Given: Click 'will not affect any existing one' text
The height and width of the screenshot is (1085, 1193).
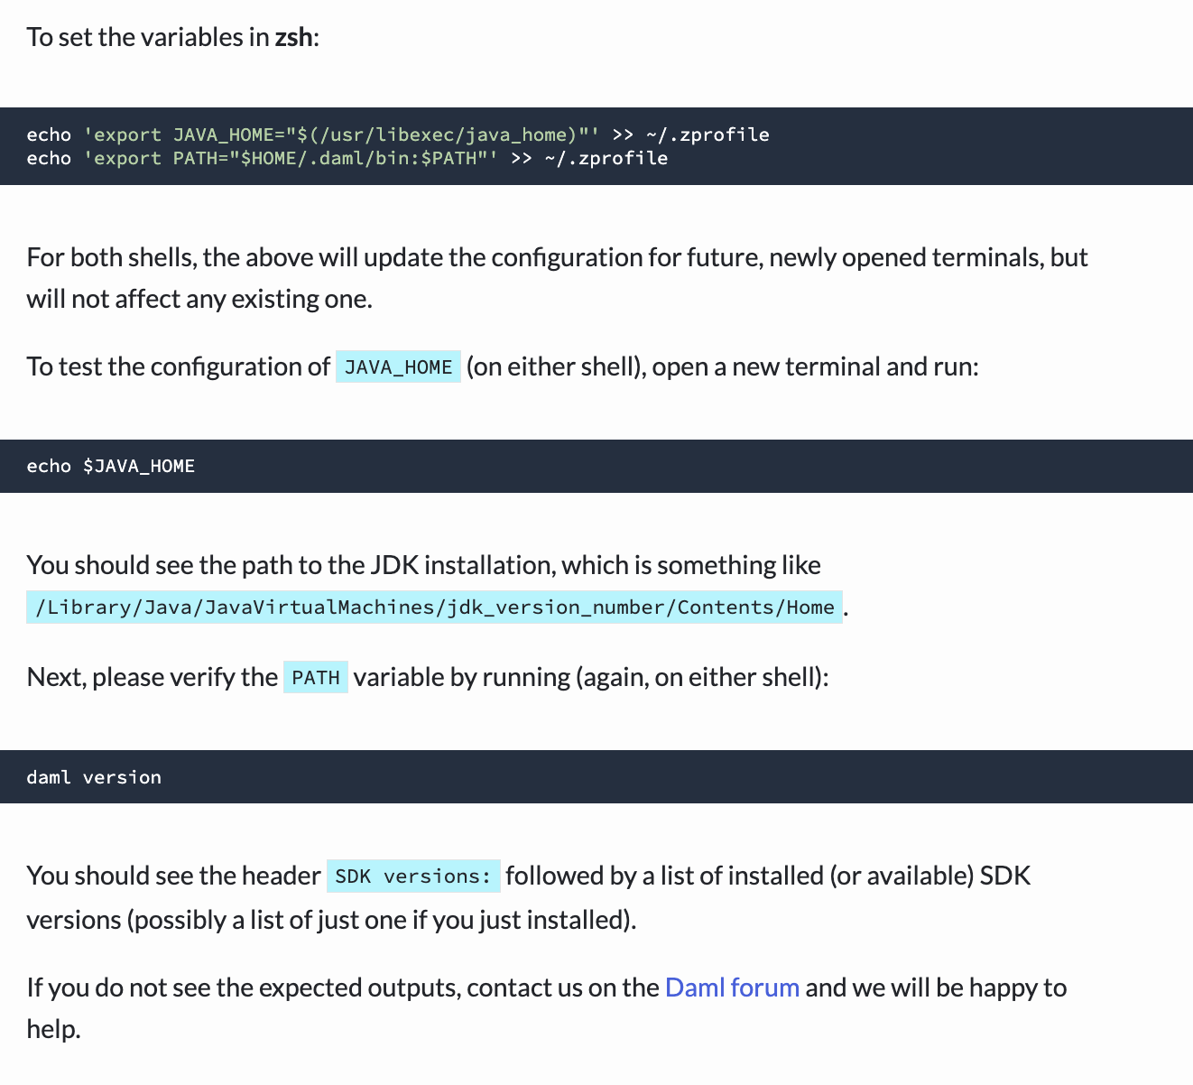Looking at the screenshot, I should [x=199, y=299].
